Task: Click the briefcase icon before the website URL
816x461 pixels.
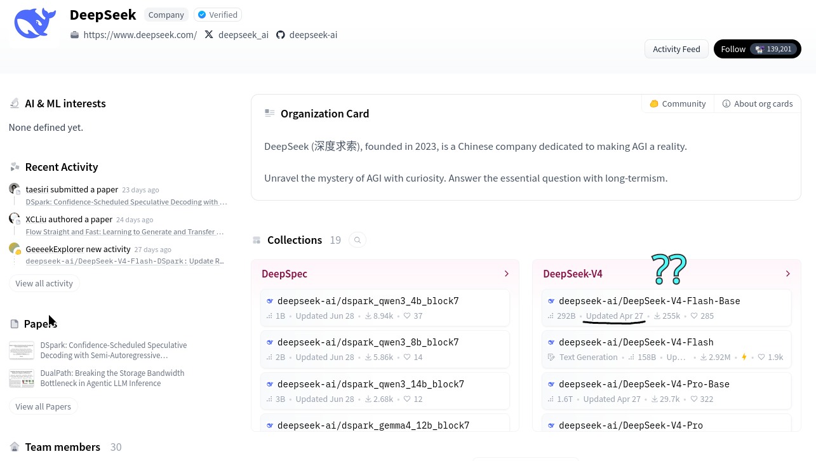Action: 74,35
